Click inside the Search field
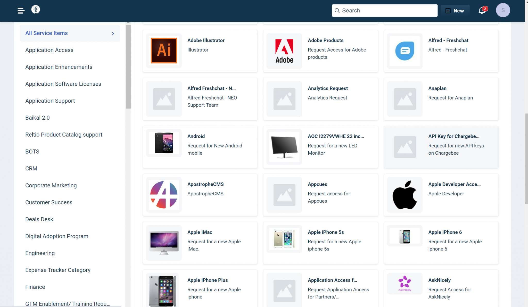This screenshot has height=307, width=528. (x=384, y=11)
